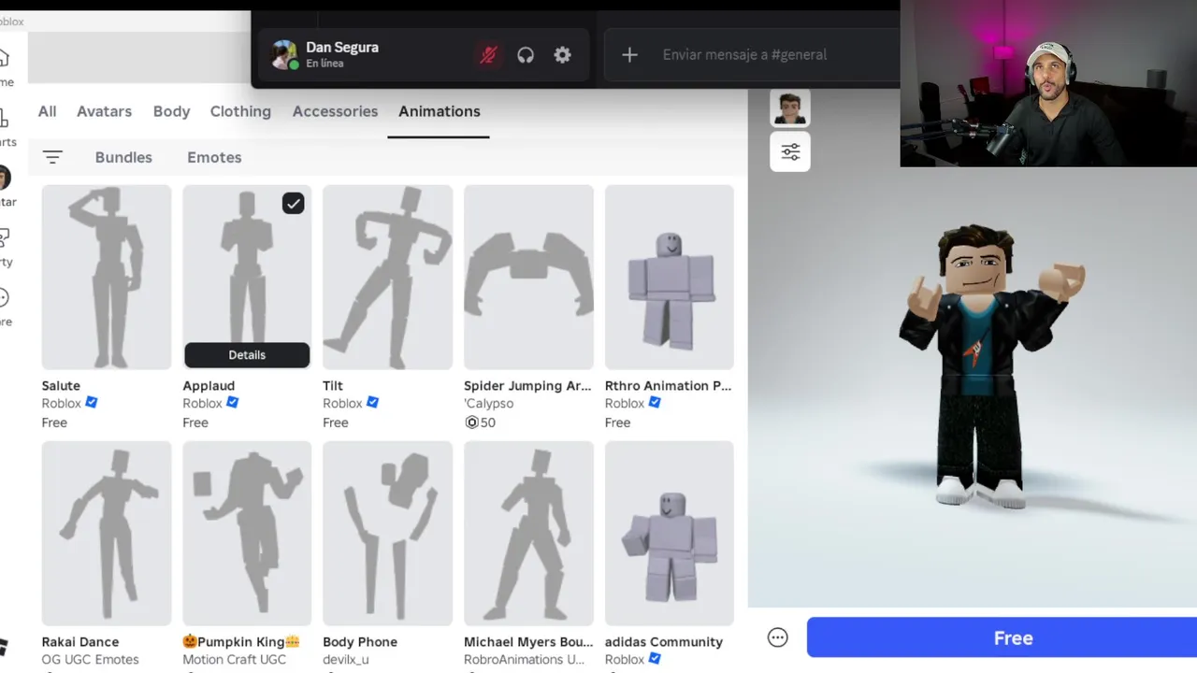
Task: Select the Michael Myers animation thumbnail
Action: pos(528,533)
